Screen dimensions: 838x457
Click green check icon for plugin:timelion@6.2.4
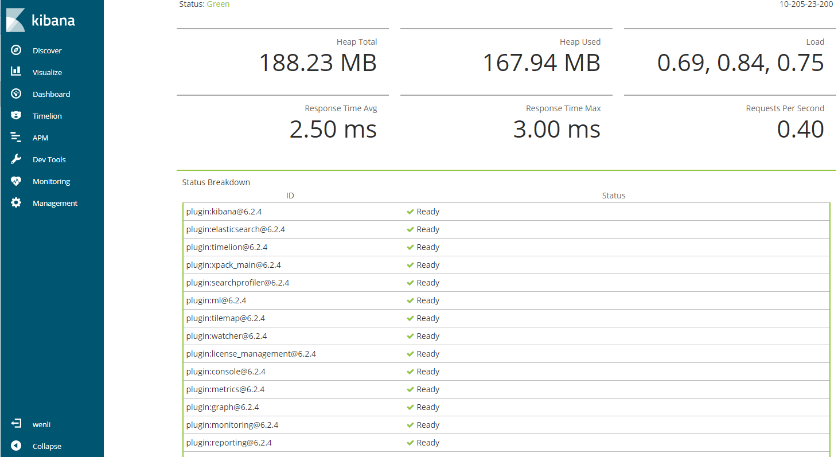coord(410,247)
